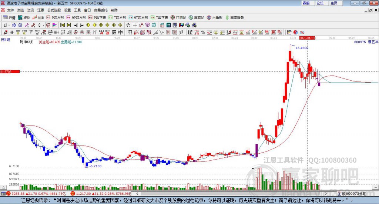Open the 交易委托 menu
This screenshot has height=204, width=379.
point(101,10)
